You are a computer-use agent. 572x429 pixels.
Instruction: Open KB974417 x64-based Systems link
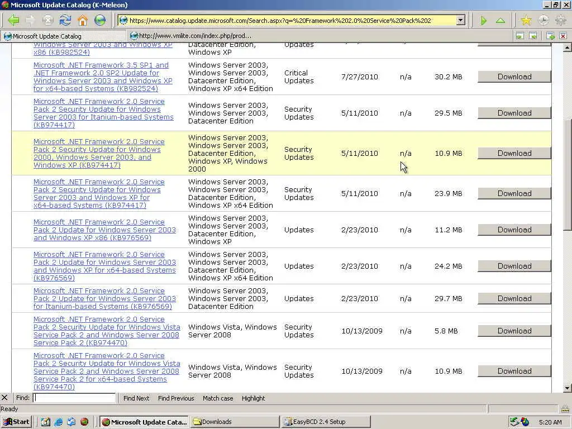[x=99, y=193]
